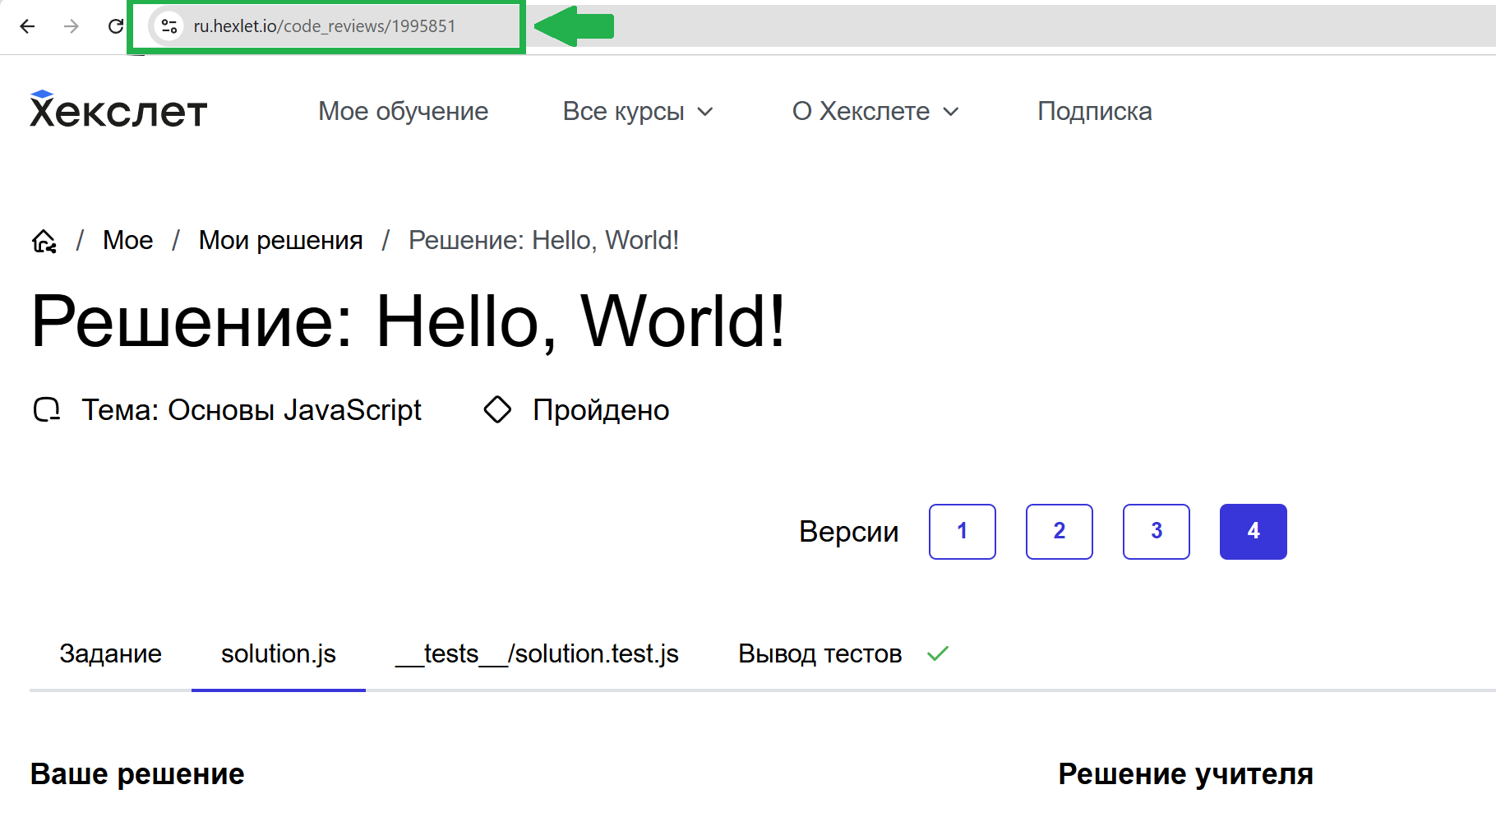This screenshot has width=1496, height=817.
Task: Switch to the Задание tab
Action: [110, 654]
